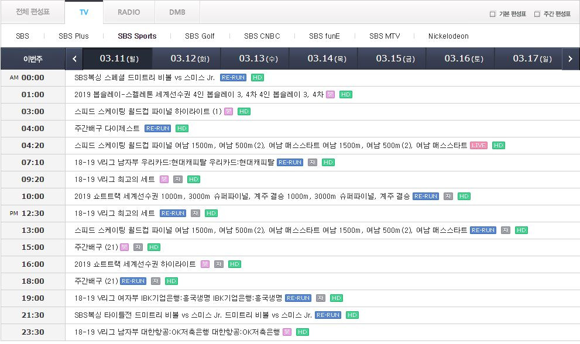Screen dimensions: 580x344
Task: Click the 07:10 time cell
Action: coord(33,163)
